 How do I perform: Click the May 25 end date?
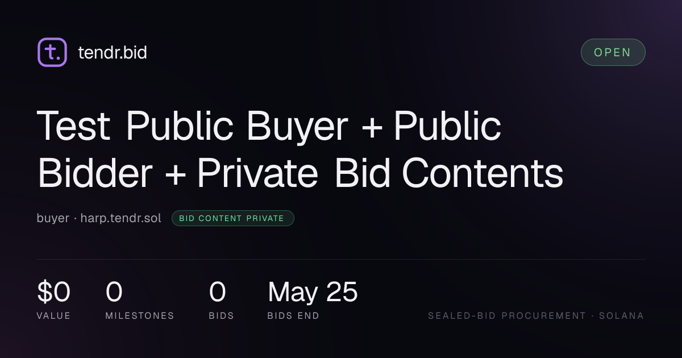313,293
